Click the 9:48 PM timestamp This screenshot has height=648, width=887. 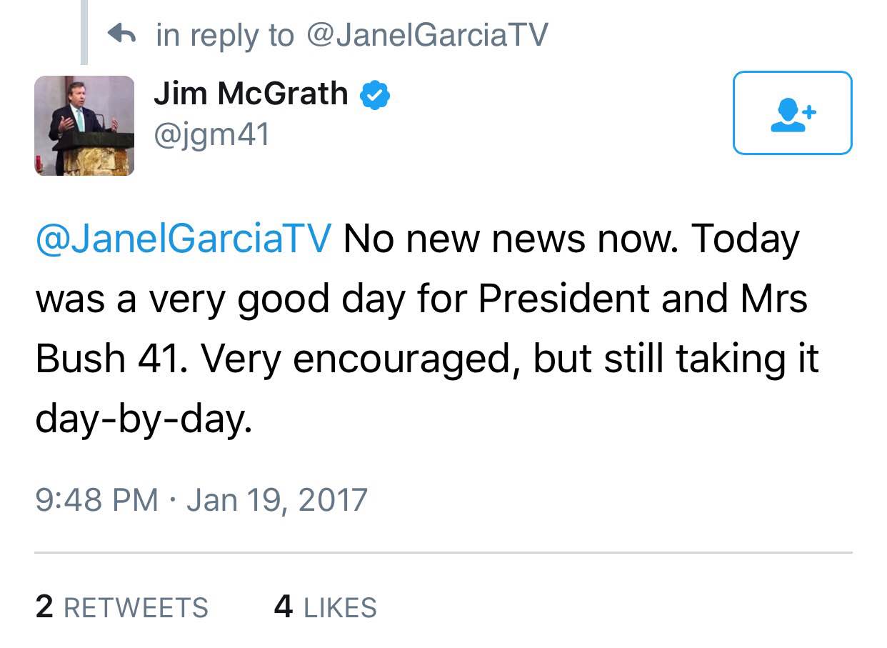click(x=96, y=499)
